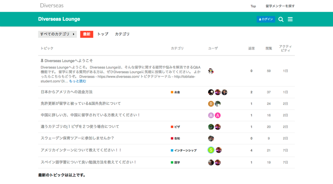Open topic 免許更新が留学と被っている

tap(80, 104)
